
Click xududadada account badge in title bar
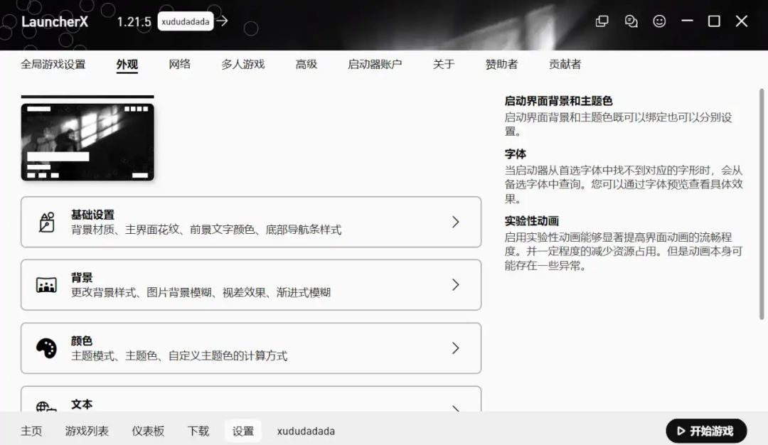[x=185, y=21]
